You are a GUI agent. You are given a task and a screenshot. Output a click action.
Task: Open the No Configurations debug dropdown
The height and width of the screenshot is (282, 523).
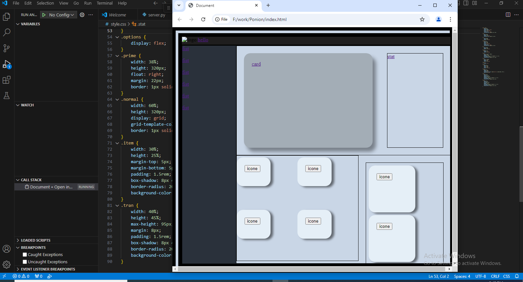click(x=61, y=15)
